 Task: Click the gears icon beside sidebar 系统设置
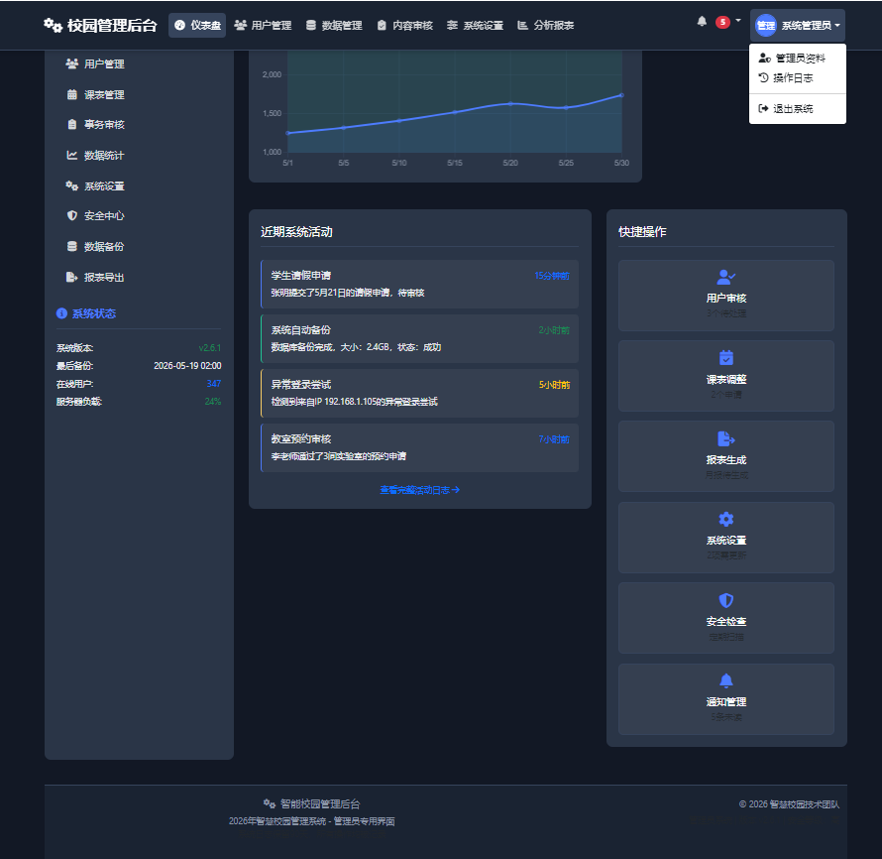click(x=72, y=185)
